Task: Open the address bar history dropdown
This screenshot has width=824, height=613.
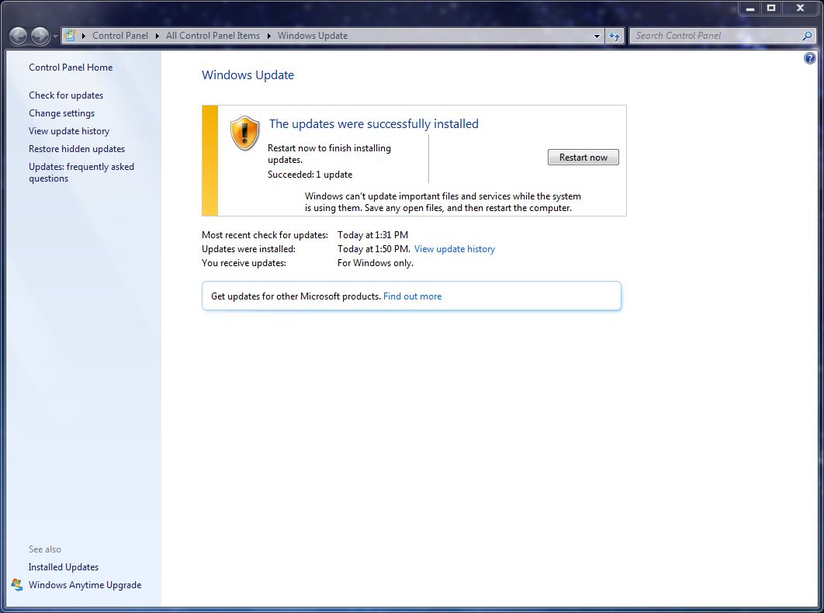Action: [597, 36]
